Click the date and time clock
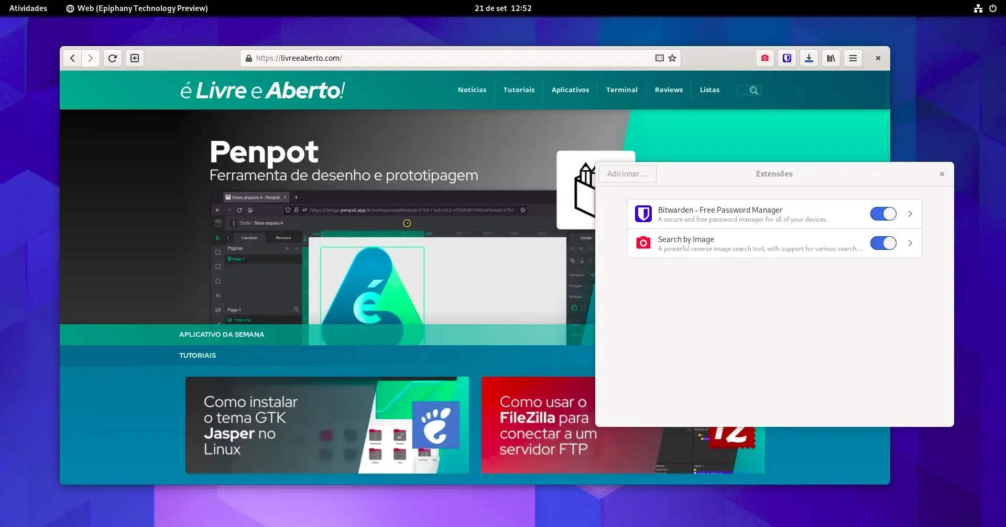The height and width of the screenshot is (527, 1006). tap(503, 8)
